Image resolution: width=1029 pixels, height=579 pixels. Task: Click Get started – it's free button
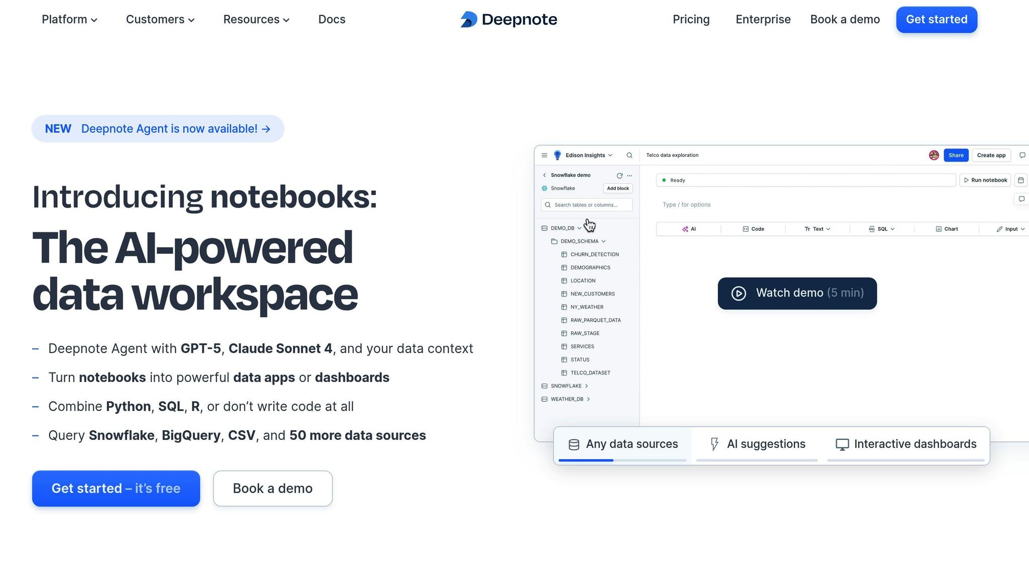pos(116,489)
